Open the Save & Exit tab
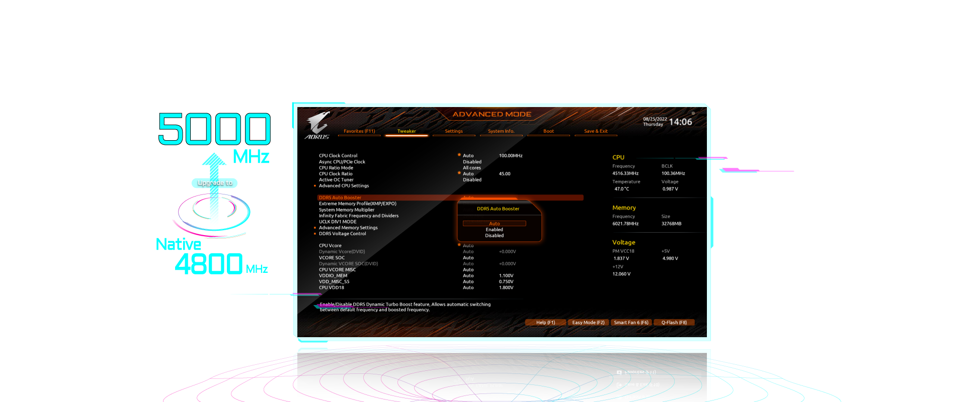This screenshot has width=966, height=402. 596,131
